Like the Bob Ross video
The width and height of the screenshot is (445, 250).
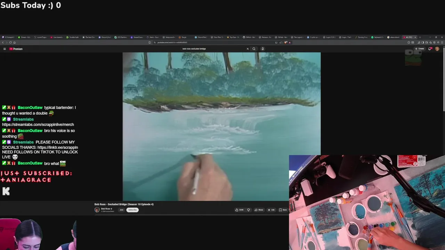[240, 210]
